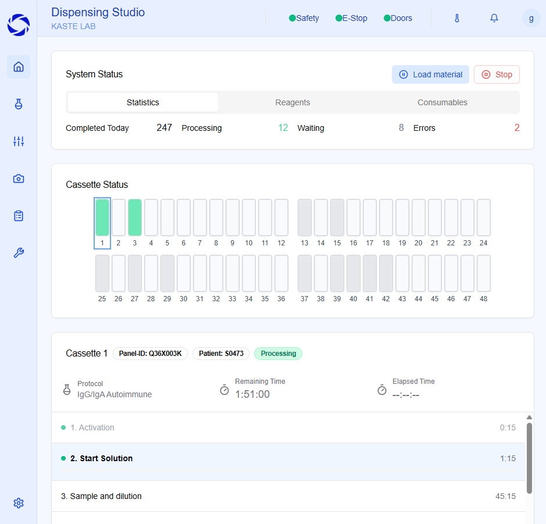Open the clipboard checklist sidebar icon
Viewport: 546px width, 524px height.
pos(19,216)
